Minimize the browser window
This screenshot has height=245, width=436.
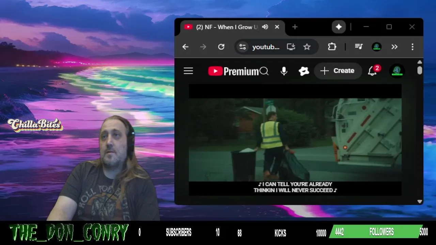click(366, 27)
